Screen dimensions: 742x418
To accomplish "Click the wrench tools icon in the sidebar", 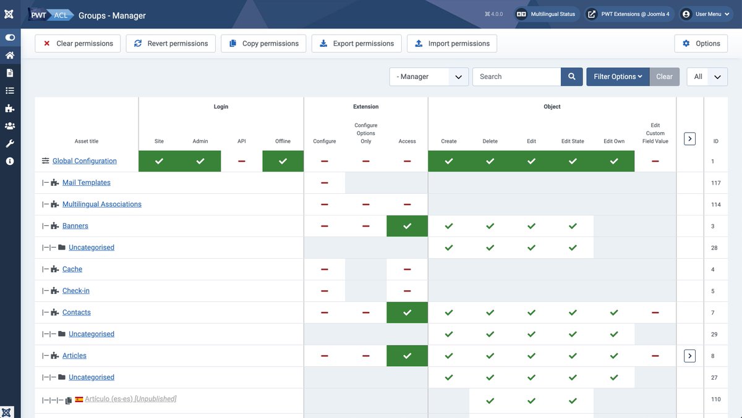I will coord(9,143).
